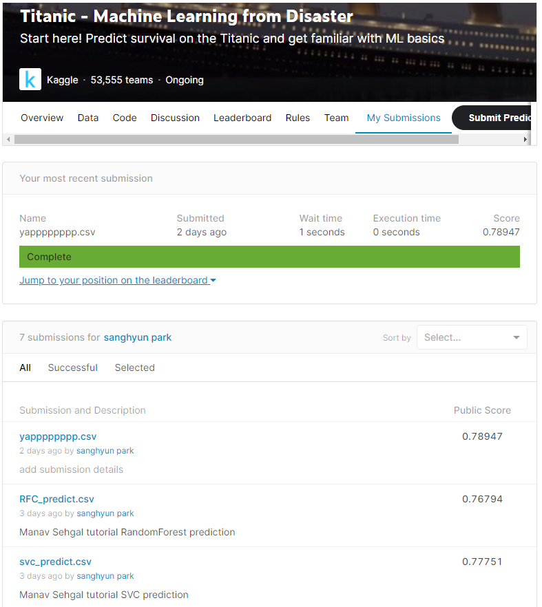Jump to your position on the leaderboard

[x=118, y=280]
